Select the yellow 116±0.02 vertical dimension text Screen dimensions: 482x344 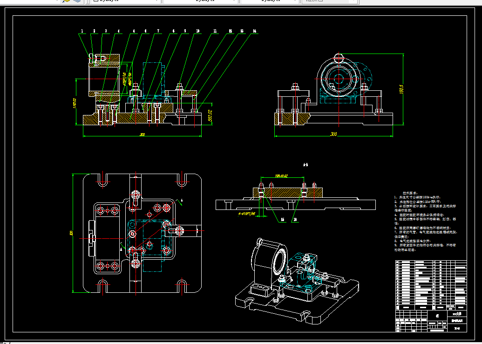(74, 103)
